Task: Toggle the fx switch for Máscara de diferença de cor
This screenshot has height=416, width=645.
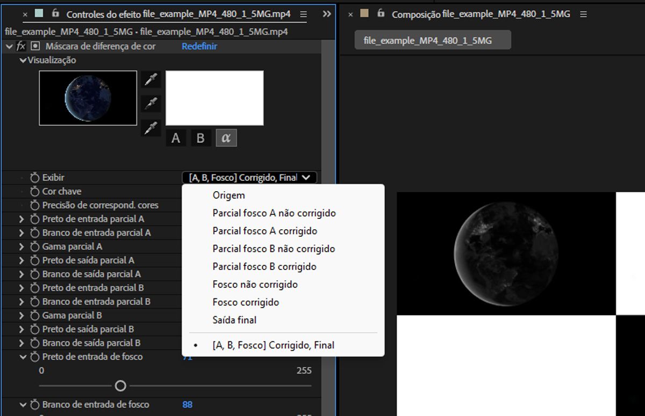Action: (21, 46)
